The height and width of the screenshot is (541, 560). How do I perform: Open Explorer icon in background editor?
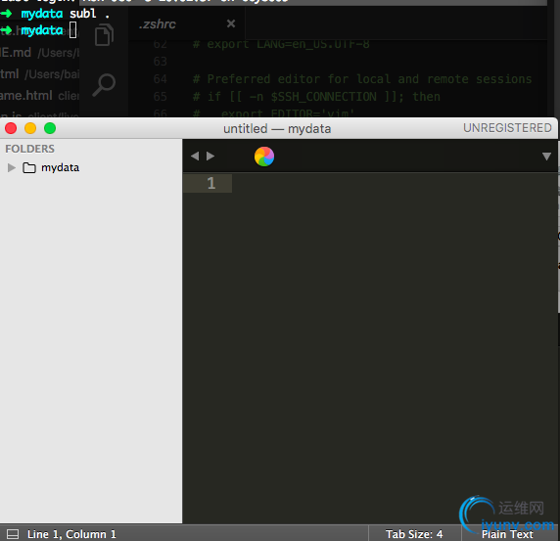pos(105,34)
